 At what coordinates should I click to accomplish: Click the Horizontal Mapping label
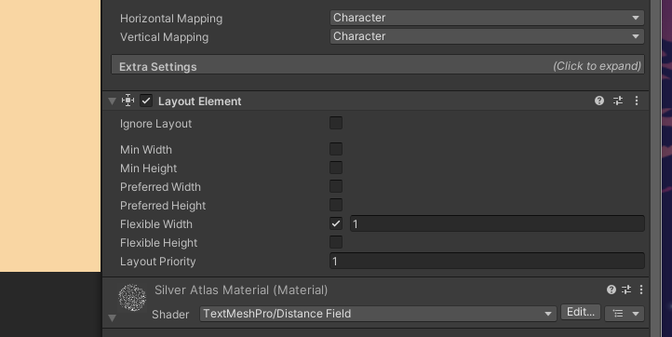pyautogui.click(x=171, y=19)
